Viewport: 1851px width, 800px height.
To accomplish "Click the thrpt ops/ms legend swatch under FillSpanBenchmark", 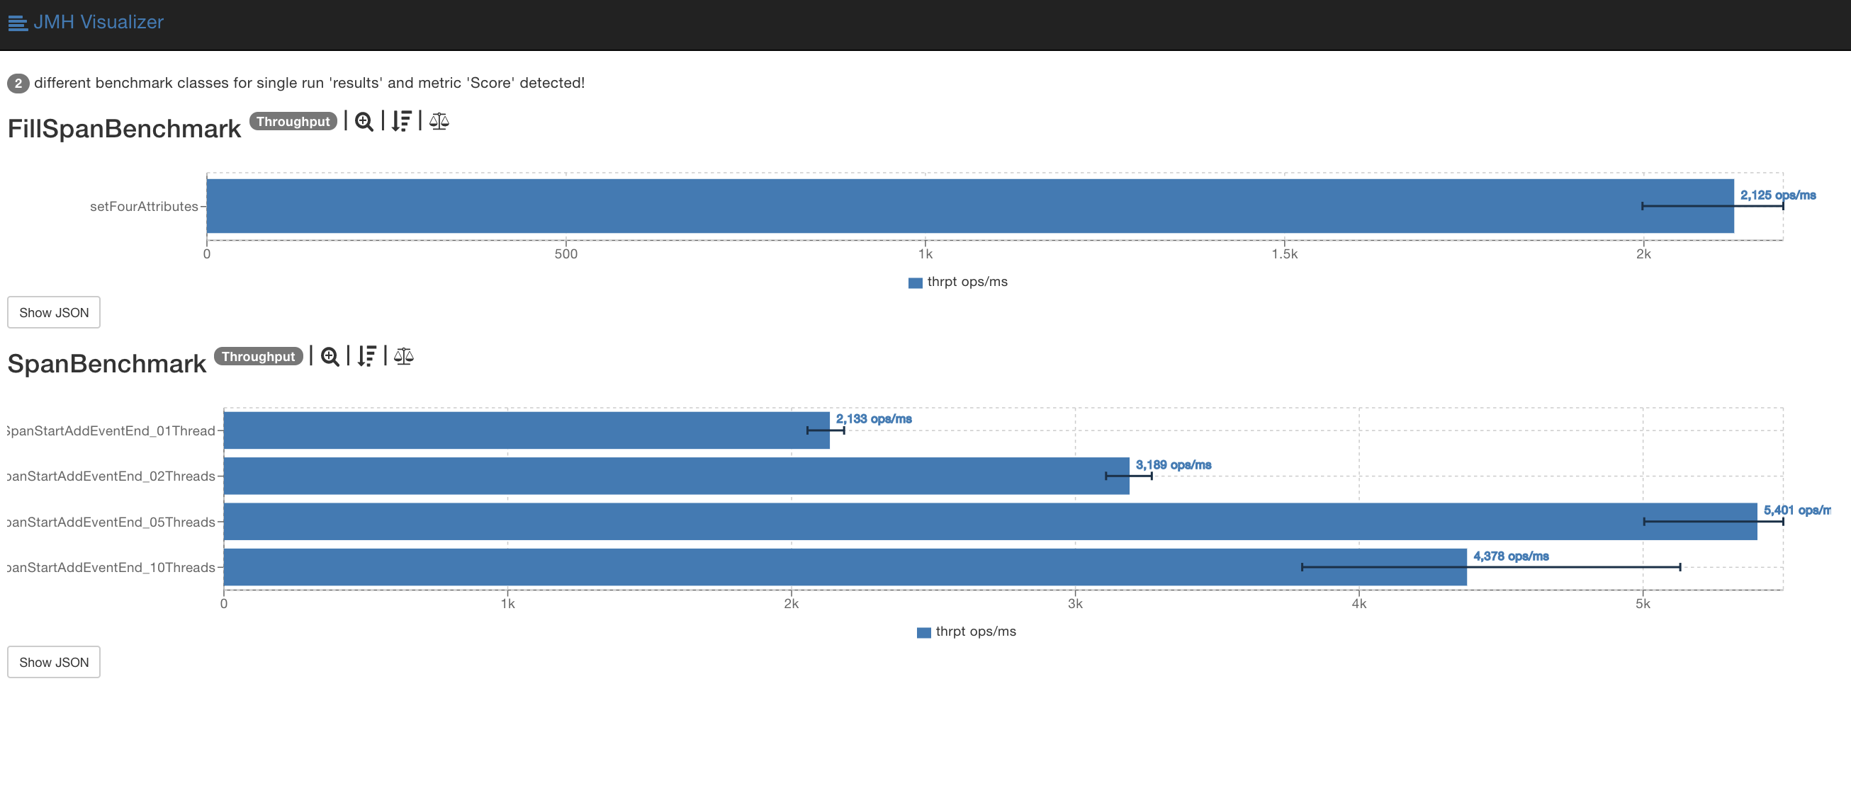I will 915,282.
